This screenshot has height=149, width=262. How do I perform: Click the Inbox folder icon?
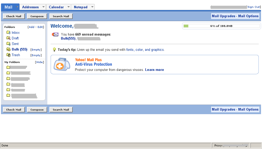tap(8, 32)
